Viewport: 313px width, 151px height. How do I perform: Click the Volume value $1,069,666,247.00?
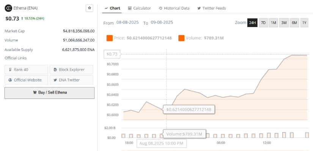(x=79, y=40)
